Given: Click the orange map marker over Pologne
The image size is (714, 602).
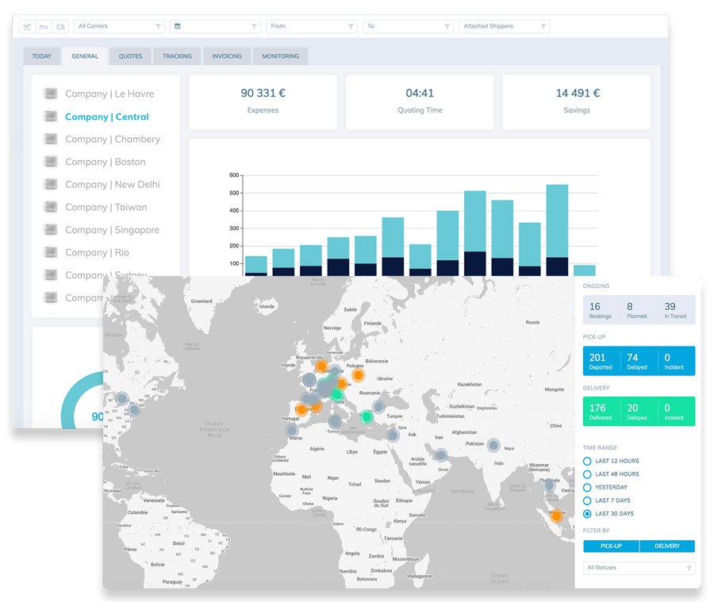Looking at the screenshot, I should tap(359, 374).
